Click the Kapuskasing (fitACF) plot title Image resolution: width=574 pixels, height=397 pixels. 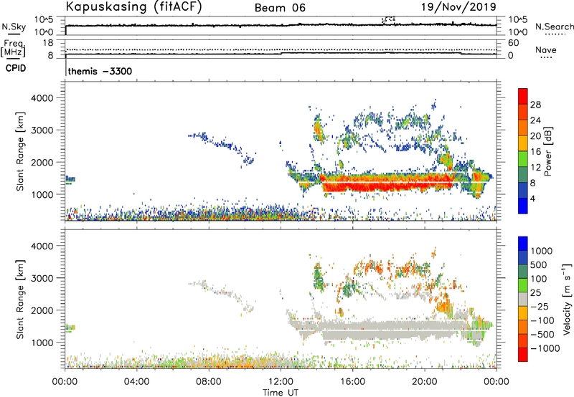coord(133,6)
